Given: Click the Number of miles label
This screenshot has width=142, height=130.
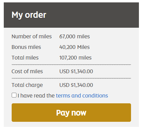Looking at the screenshot, I should (x=32, y=37).
